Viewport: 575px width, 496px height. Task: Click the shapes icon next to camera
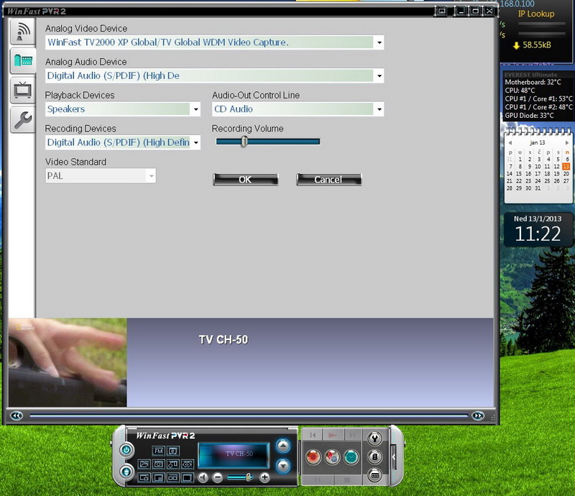172,464
